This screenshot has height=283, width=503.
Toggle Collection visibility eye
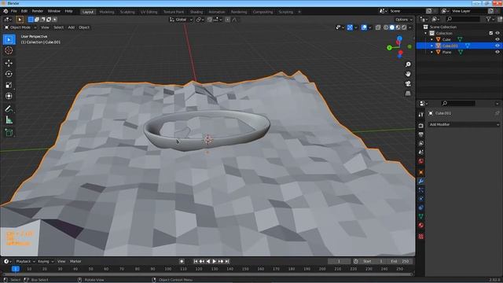point(497,33)
